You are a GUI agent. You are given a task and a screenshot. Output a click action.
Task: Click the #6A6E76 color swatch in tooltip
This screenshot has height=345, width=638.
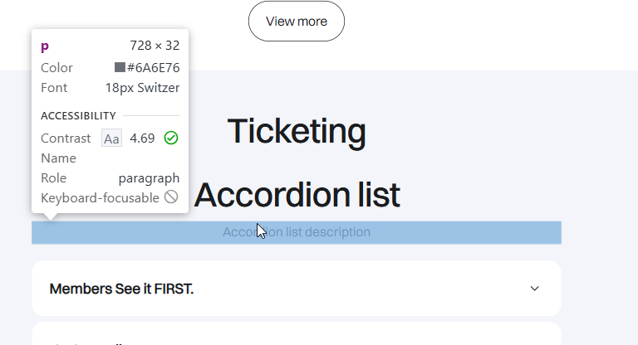120,67
